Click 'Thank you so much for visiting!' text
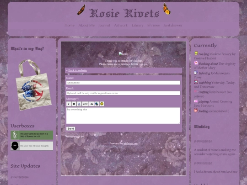Viewport: 247px width, 185px height. tap(123, 61)
